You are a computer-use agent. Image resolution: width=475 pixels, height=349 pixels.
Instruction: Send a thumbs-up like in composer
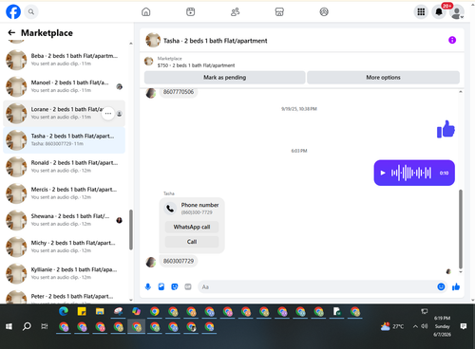pos(456,286)
